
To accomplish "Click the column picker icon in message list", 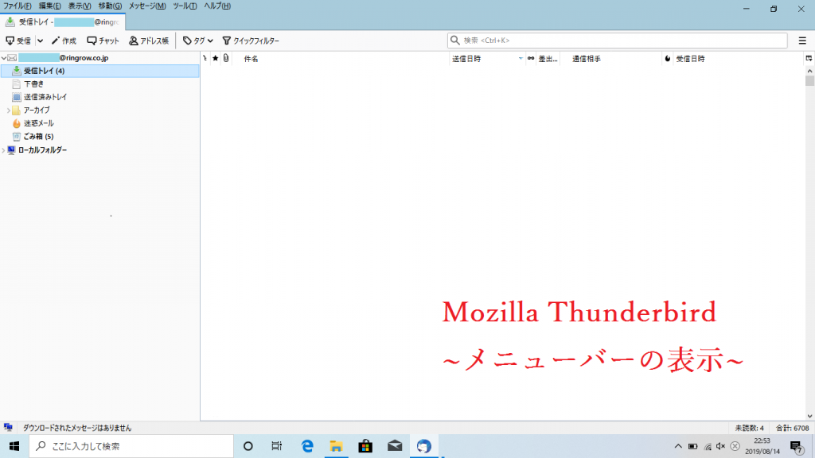I will point(809,58).
